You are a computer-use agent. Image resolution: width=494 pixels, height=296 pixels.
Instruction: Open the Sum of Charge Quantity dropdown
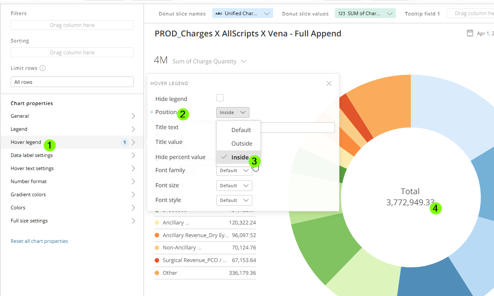coord(209,61)
